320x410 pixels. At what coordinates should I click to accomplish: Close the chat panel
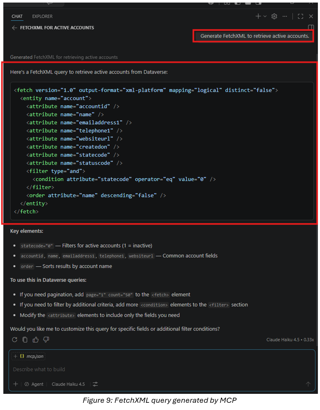pyautogui.click(x=311, y=16)
